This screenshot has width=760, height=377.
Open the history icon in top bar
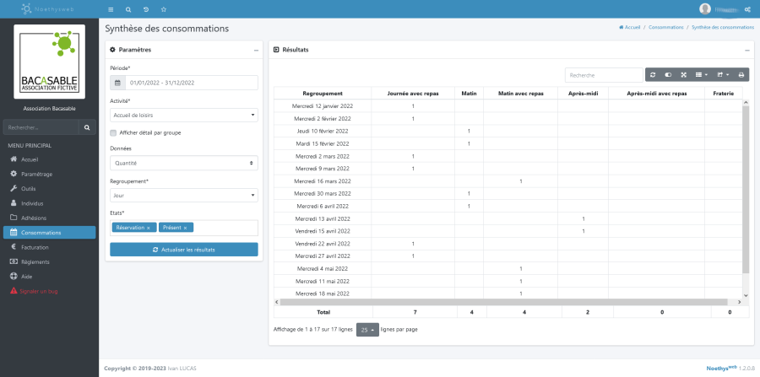point(146,8)
